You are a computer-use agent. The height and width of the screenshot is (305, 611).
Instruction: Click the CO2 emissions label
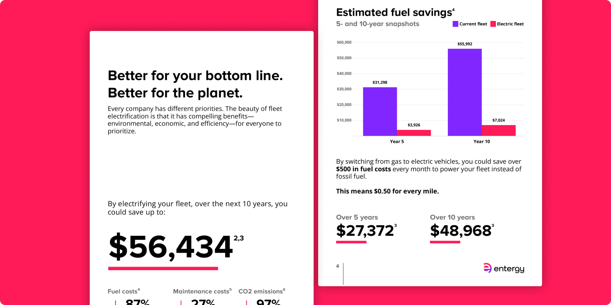tap(261, 291)
